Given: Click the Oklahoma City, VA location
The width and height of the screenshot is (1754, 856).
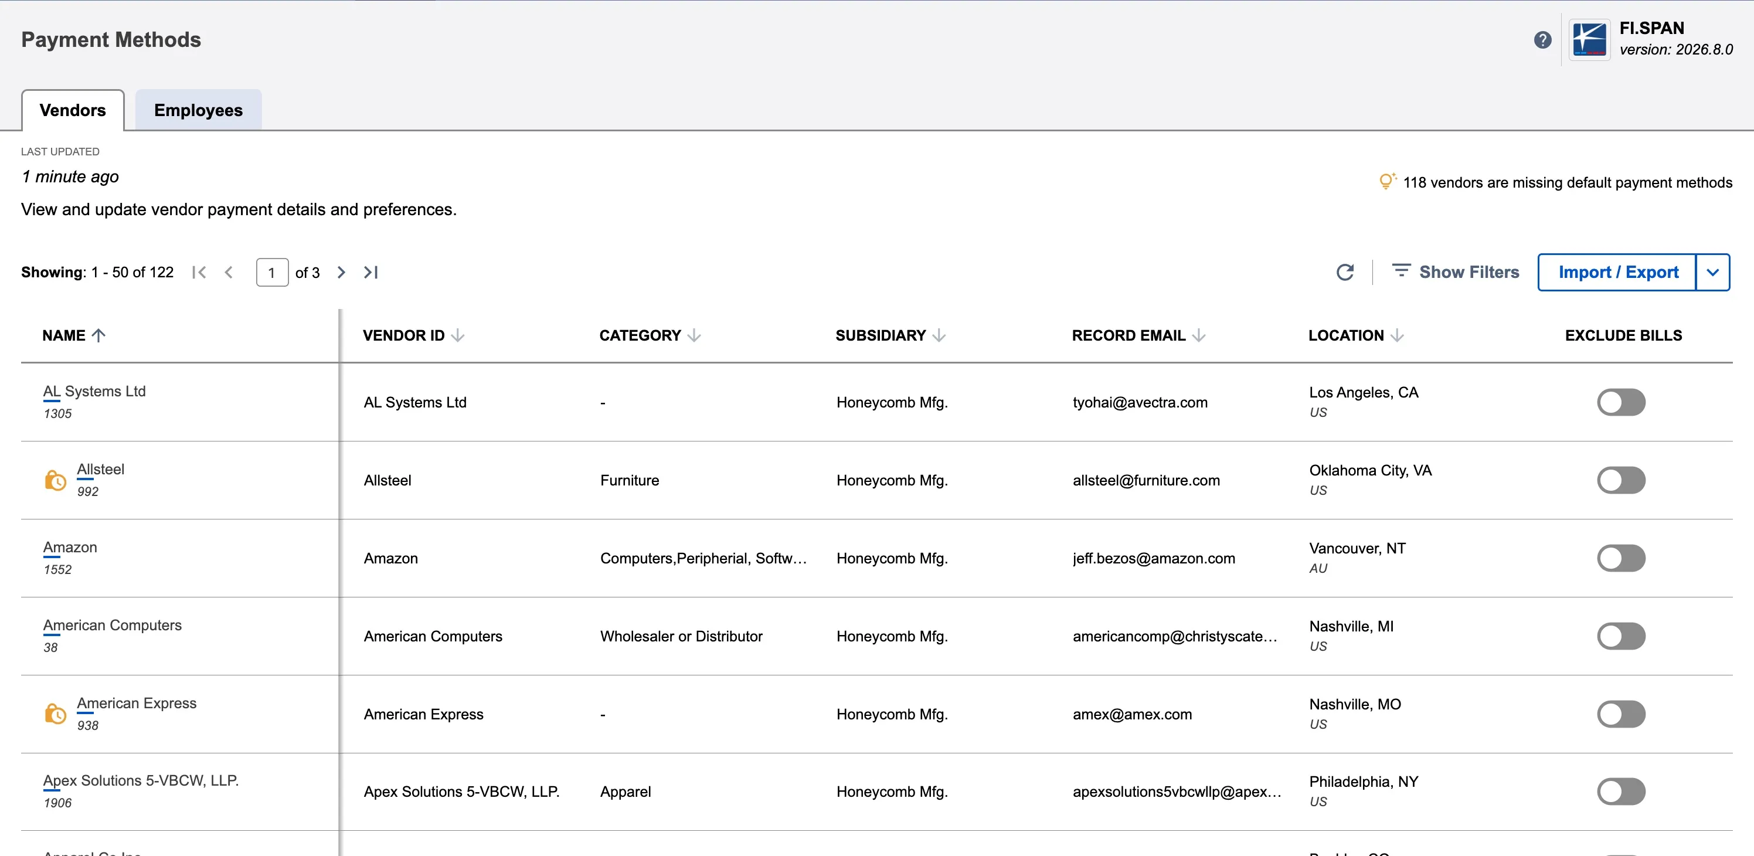Looking at the screenshot, I should 1370,471.
